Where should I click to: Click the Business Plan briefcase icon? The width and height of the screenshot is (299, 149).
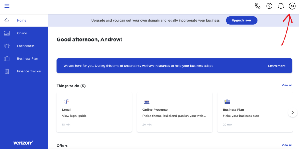click(x=227, y=102)
